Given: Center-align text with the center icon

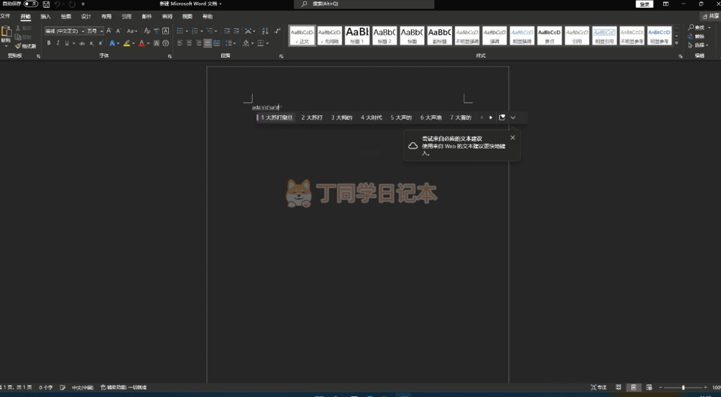Looking at the screenshot, I should (189, 43).
